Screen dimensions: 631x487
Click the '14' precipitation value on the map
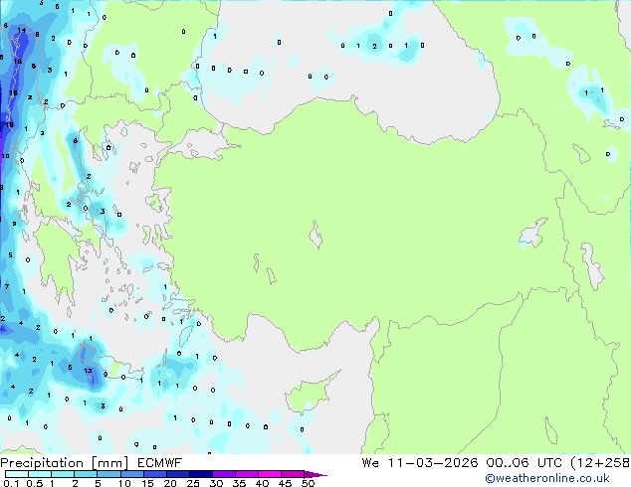tap(22, 30)
